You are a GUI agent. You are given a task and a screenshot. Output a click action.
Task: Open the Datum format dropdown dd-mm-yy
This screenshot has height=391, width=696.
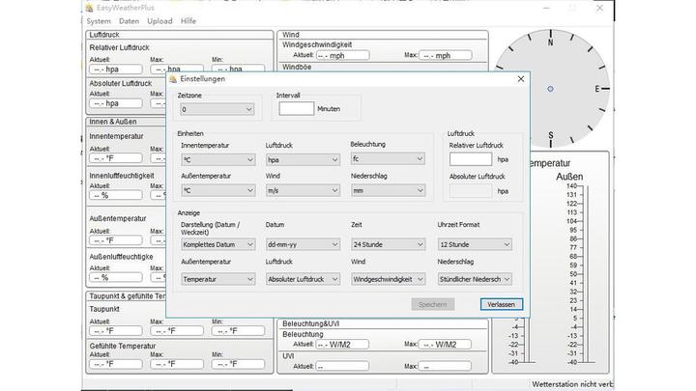point(303,244)
